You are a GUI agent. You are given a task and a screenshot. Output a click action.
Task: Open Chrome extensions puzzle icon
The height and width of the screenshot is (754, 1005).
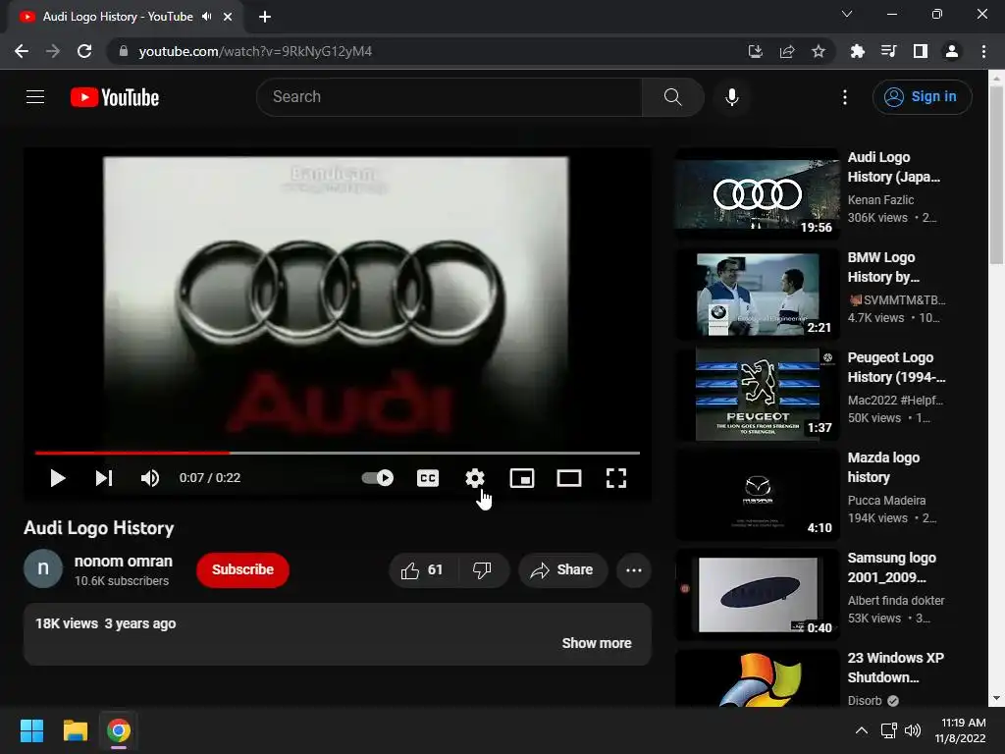[x=858, y=51]
